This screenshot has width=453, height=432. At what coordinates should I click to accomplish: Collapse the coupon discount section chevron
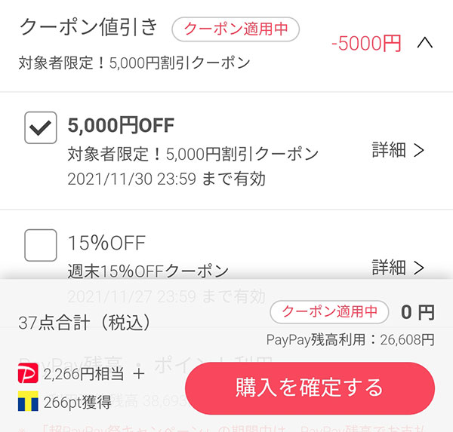[x=425, y=43]
